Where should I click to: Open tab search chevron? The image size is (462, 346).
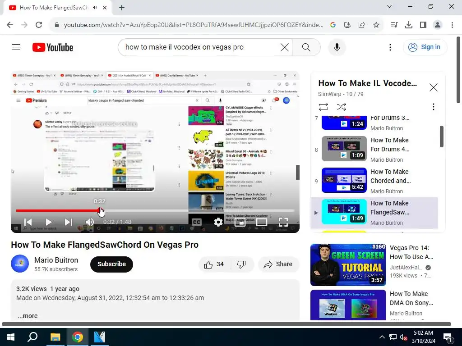click(389, 6)
